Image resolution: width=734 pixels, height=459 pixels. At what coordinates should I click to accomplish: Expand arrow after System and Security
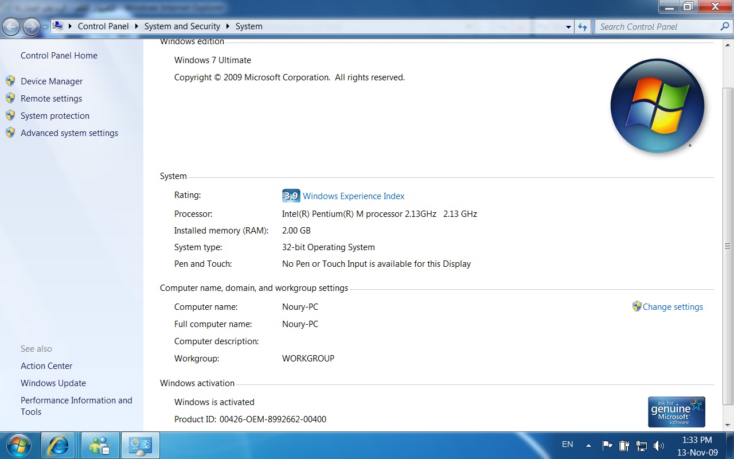pyautogui.click(x=228, y=26)
